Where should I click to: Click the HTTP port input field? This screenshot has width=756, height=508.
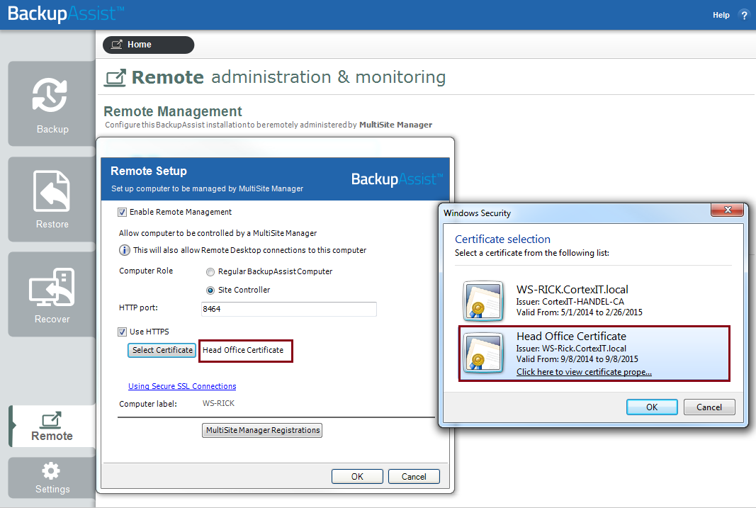(289, 309)
